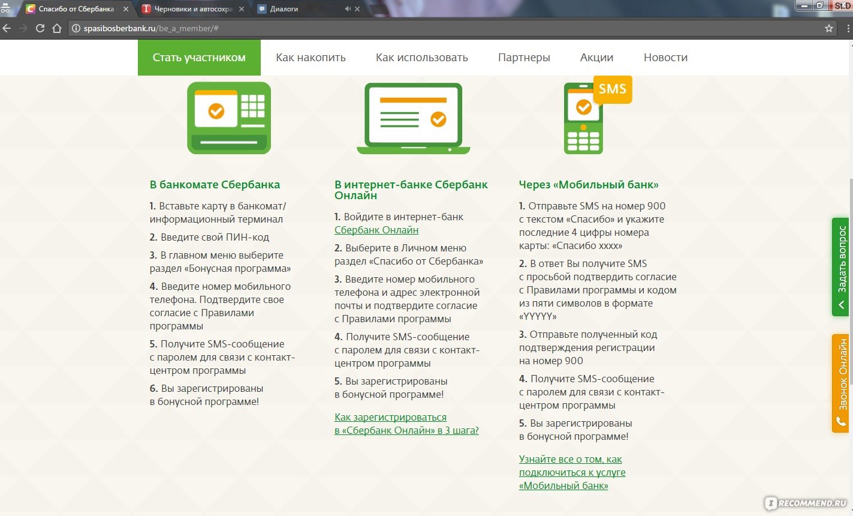Click the mobile phone SMS illustration
Screen dimensions: 853x516
click(x=597, y=115)
